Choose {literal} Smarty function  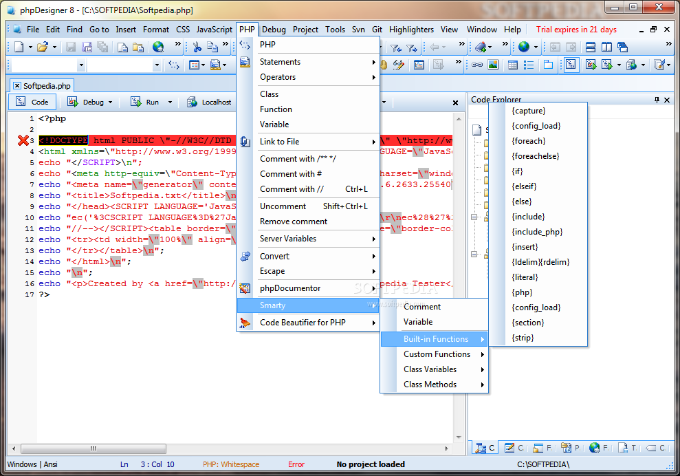(x=525, y=277)
